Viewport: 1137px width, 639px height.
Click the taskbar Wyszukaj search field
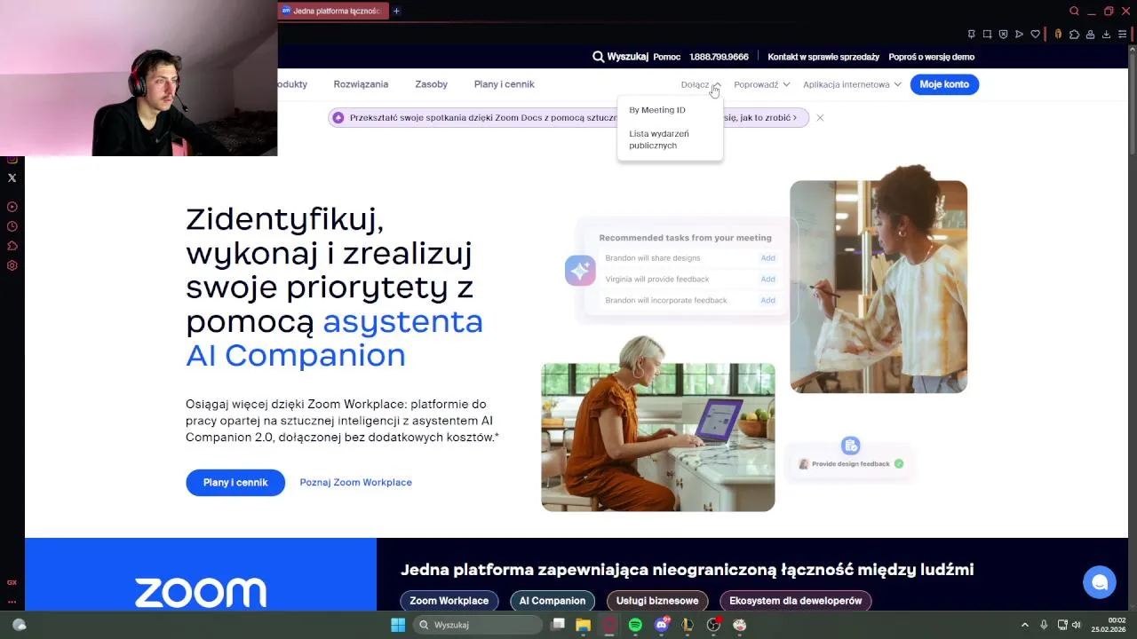point(478,625)
